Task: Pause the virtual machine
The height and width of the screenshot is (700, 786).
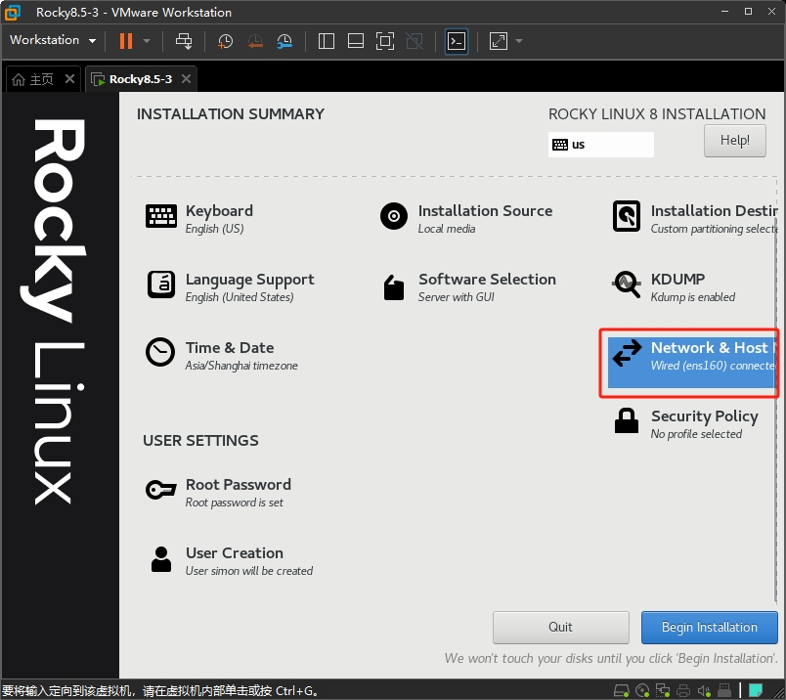Action: [x=126, y=41]
